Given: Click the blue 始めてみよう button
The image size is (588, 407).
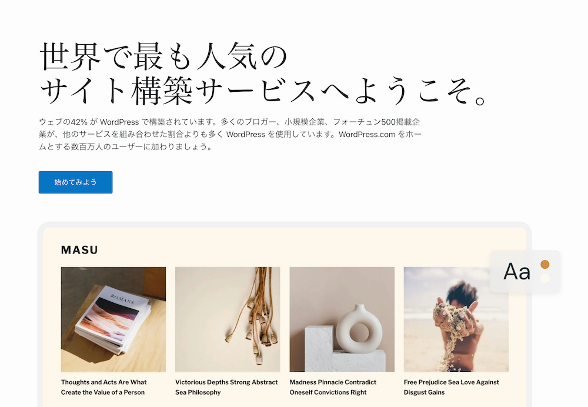Looking at the screenshot, I should (x=75, y=182).
